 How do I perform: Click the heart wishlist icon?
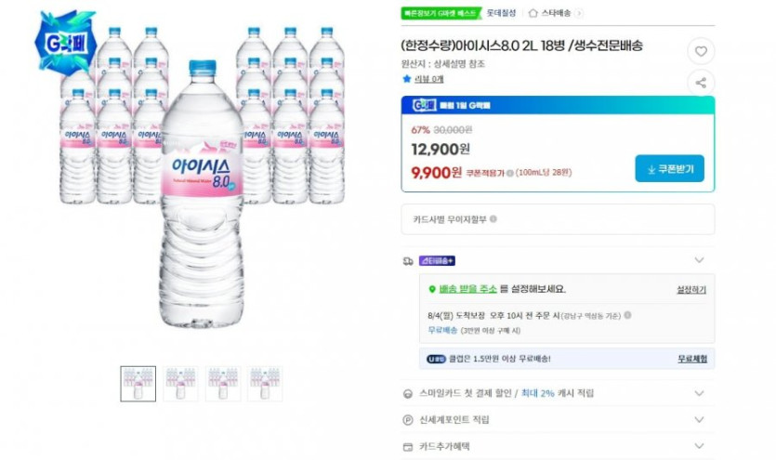(x=701, y=51)
